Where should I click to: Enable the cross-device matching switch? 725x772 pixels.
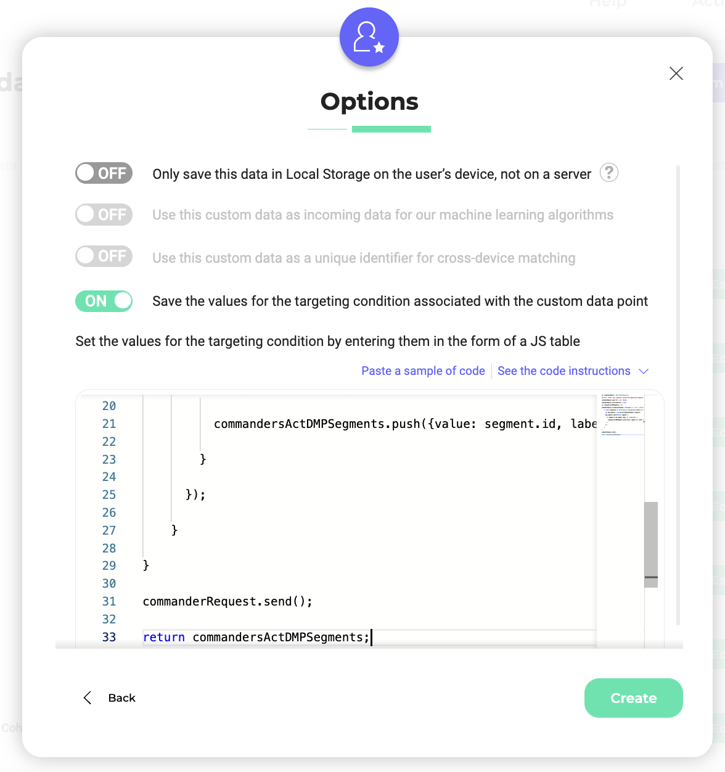(x=104, y=256)
